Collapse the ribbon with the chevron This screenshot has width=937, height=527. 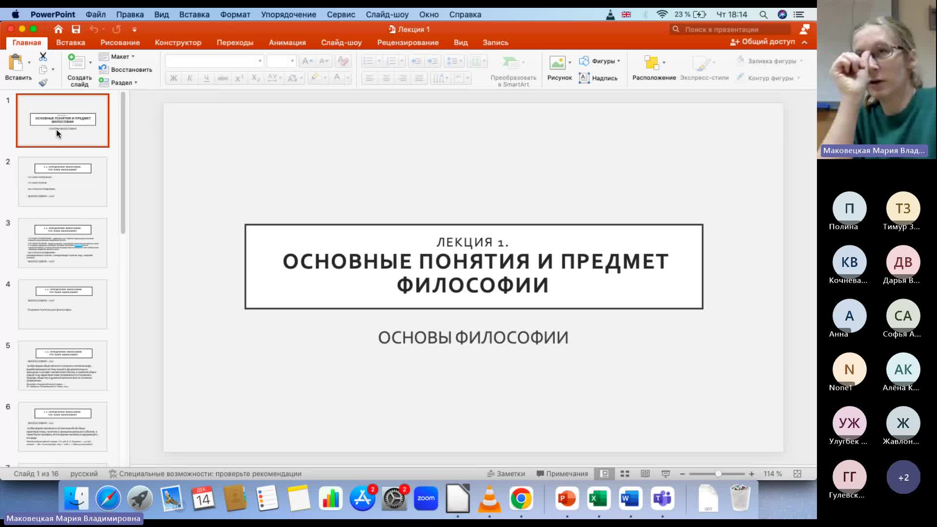[x=804, y=42]
